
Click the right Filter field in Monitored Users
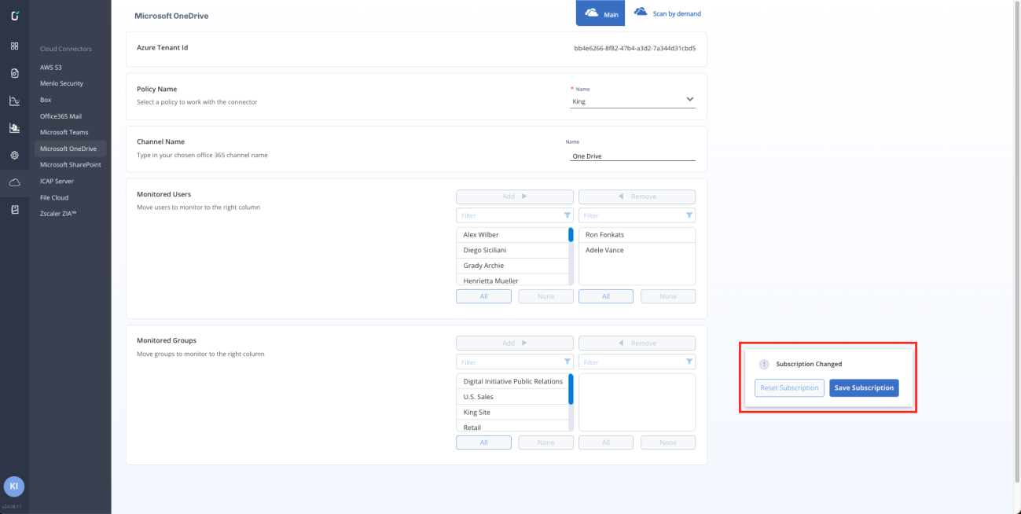click(637, 215)
